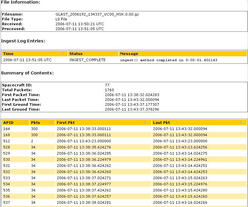Click First Pkt column sort arrows

tap(145, 122)
